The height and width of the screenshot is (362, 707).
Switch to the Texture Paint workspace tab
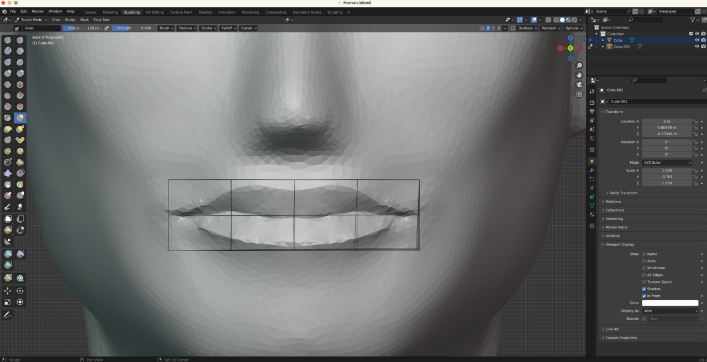[x=181, y=12]
